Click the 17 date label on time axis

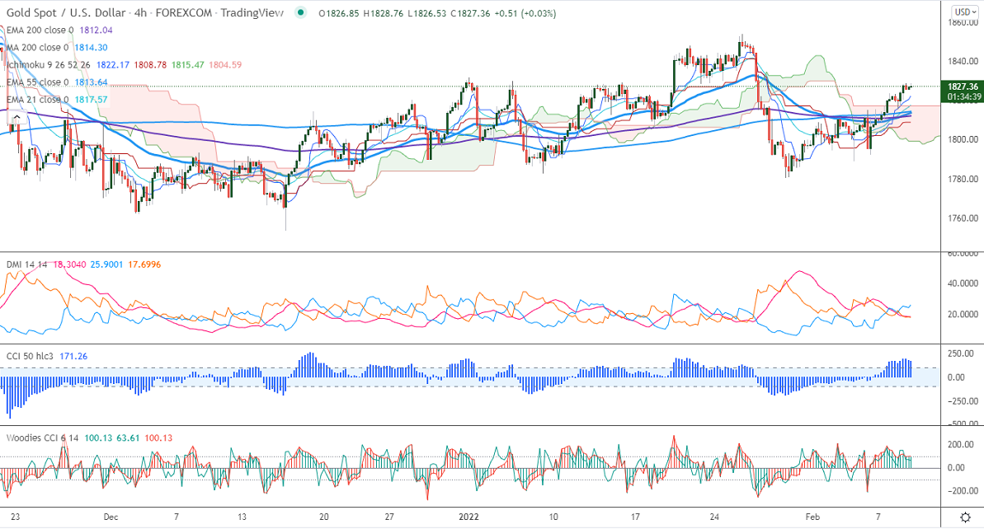635,517
